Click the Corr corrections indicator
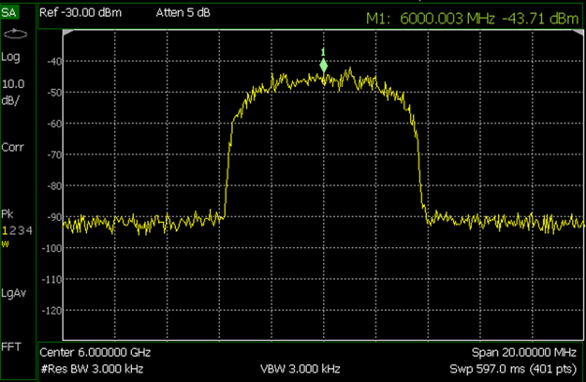The height and width of the screenshot is (382, 586). (12, 147)
